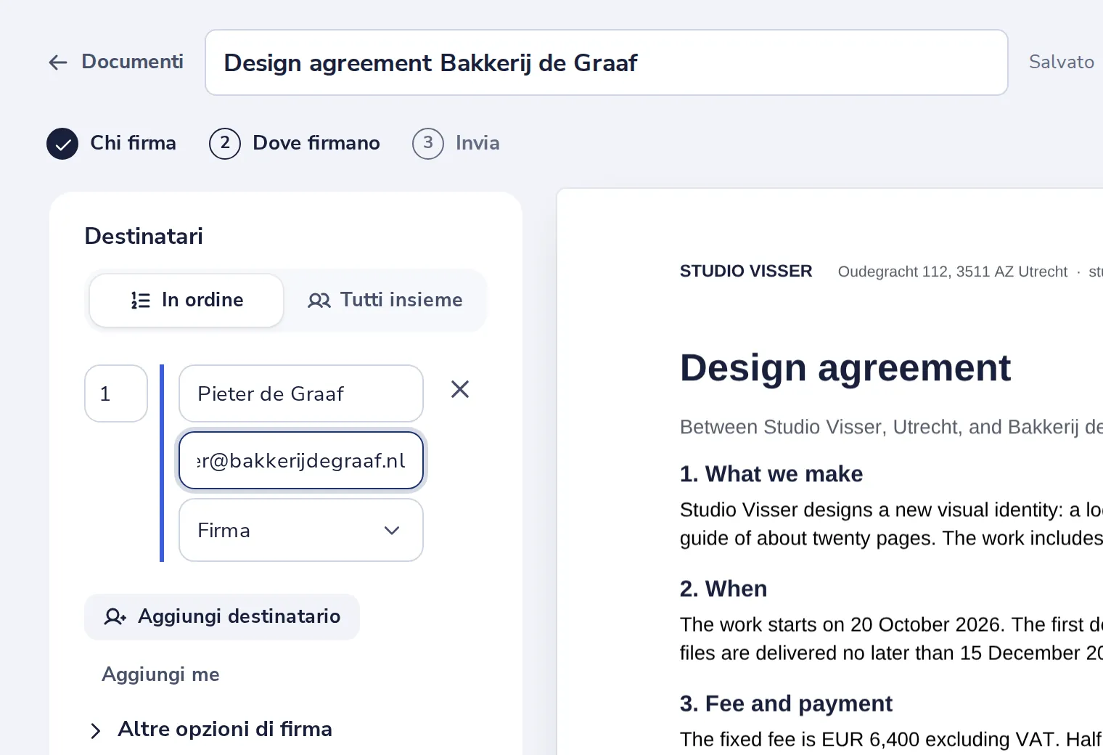
Task: Open the Dove firmano step
Action: click(295, 143)
